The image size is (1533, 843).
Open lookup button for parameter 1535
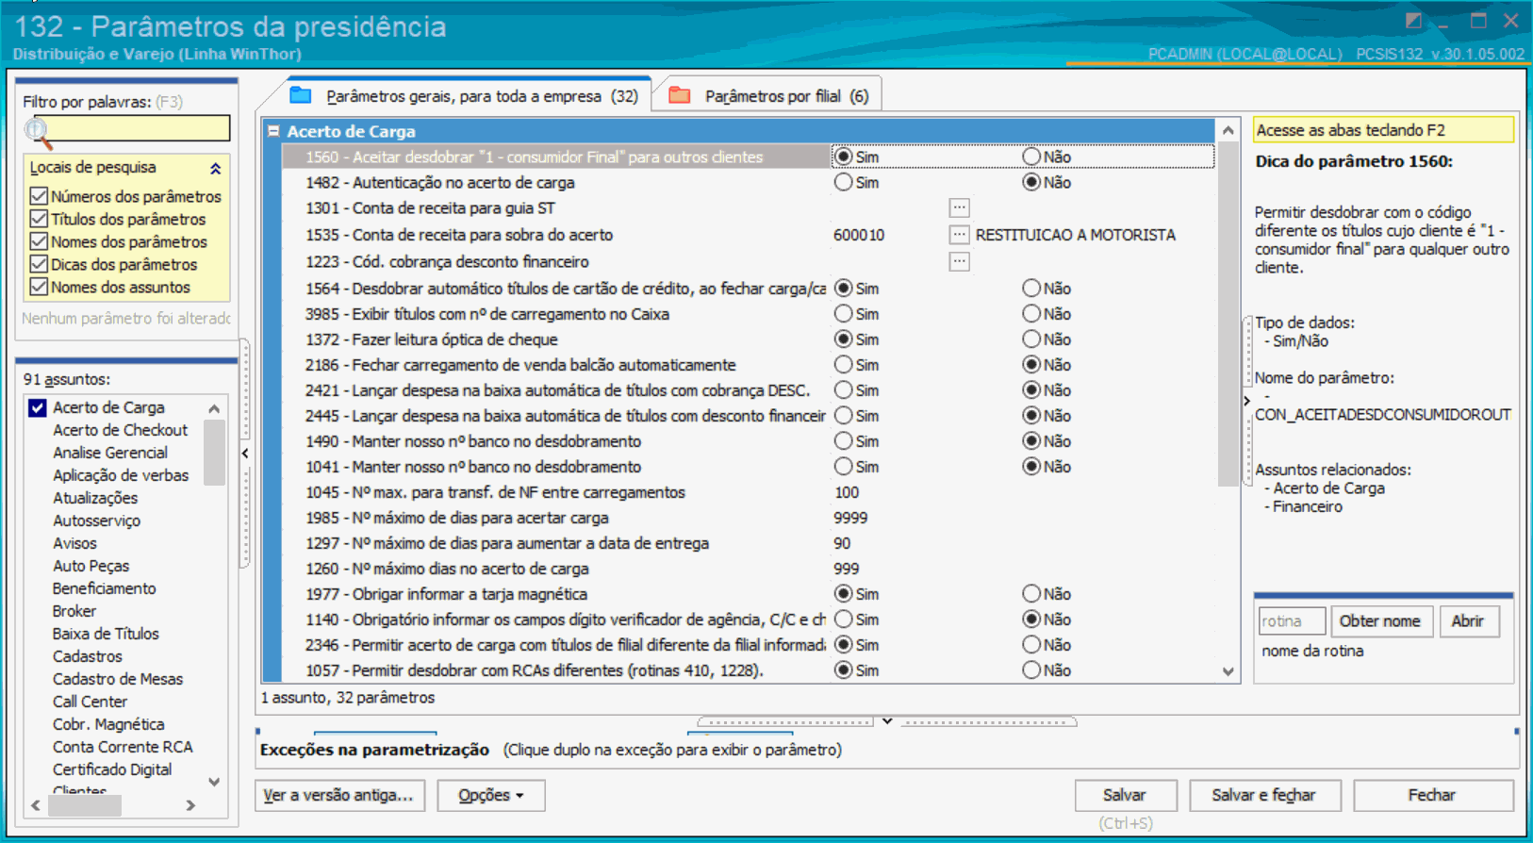pyautogui.click(x=959, y=234)
